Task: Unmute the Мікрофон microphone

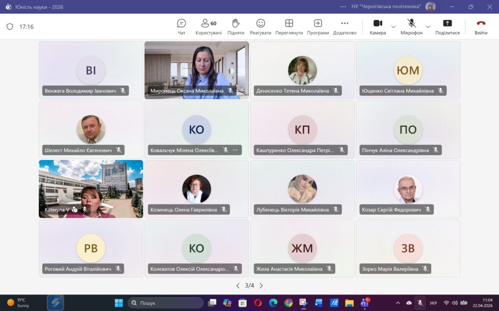Action: coord(411,23)
